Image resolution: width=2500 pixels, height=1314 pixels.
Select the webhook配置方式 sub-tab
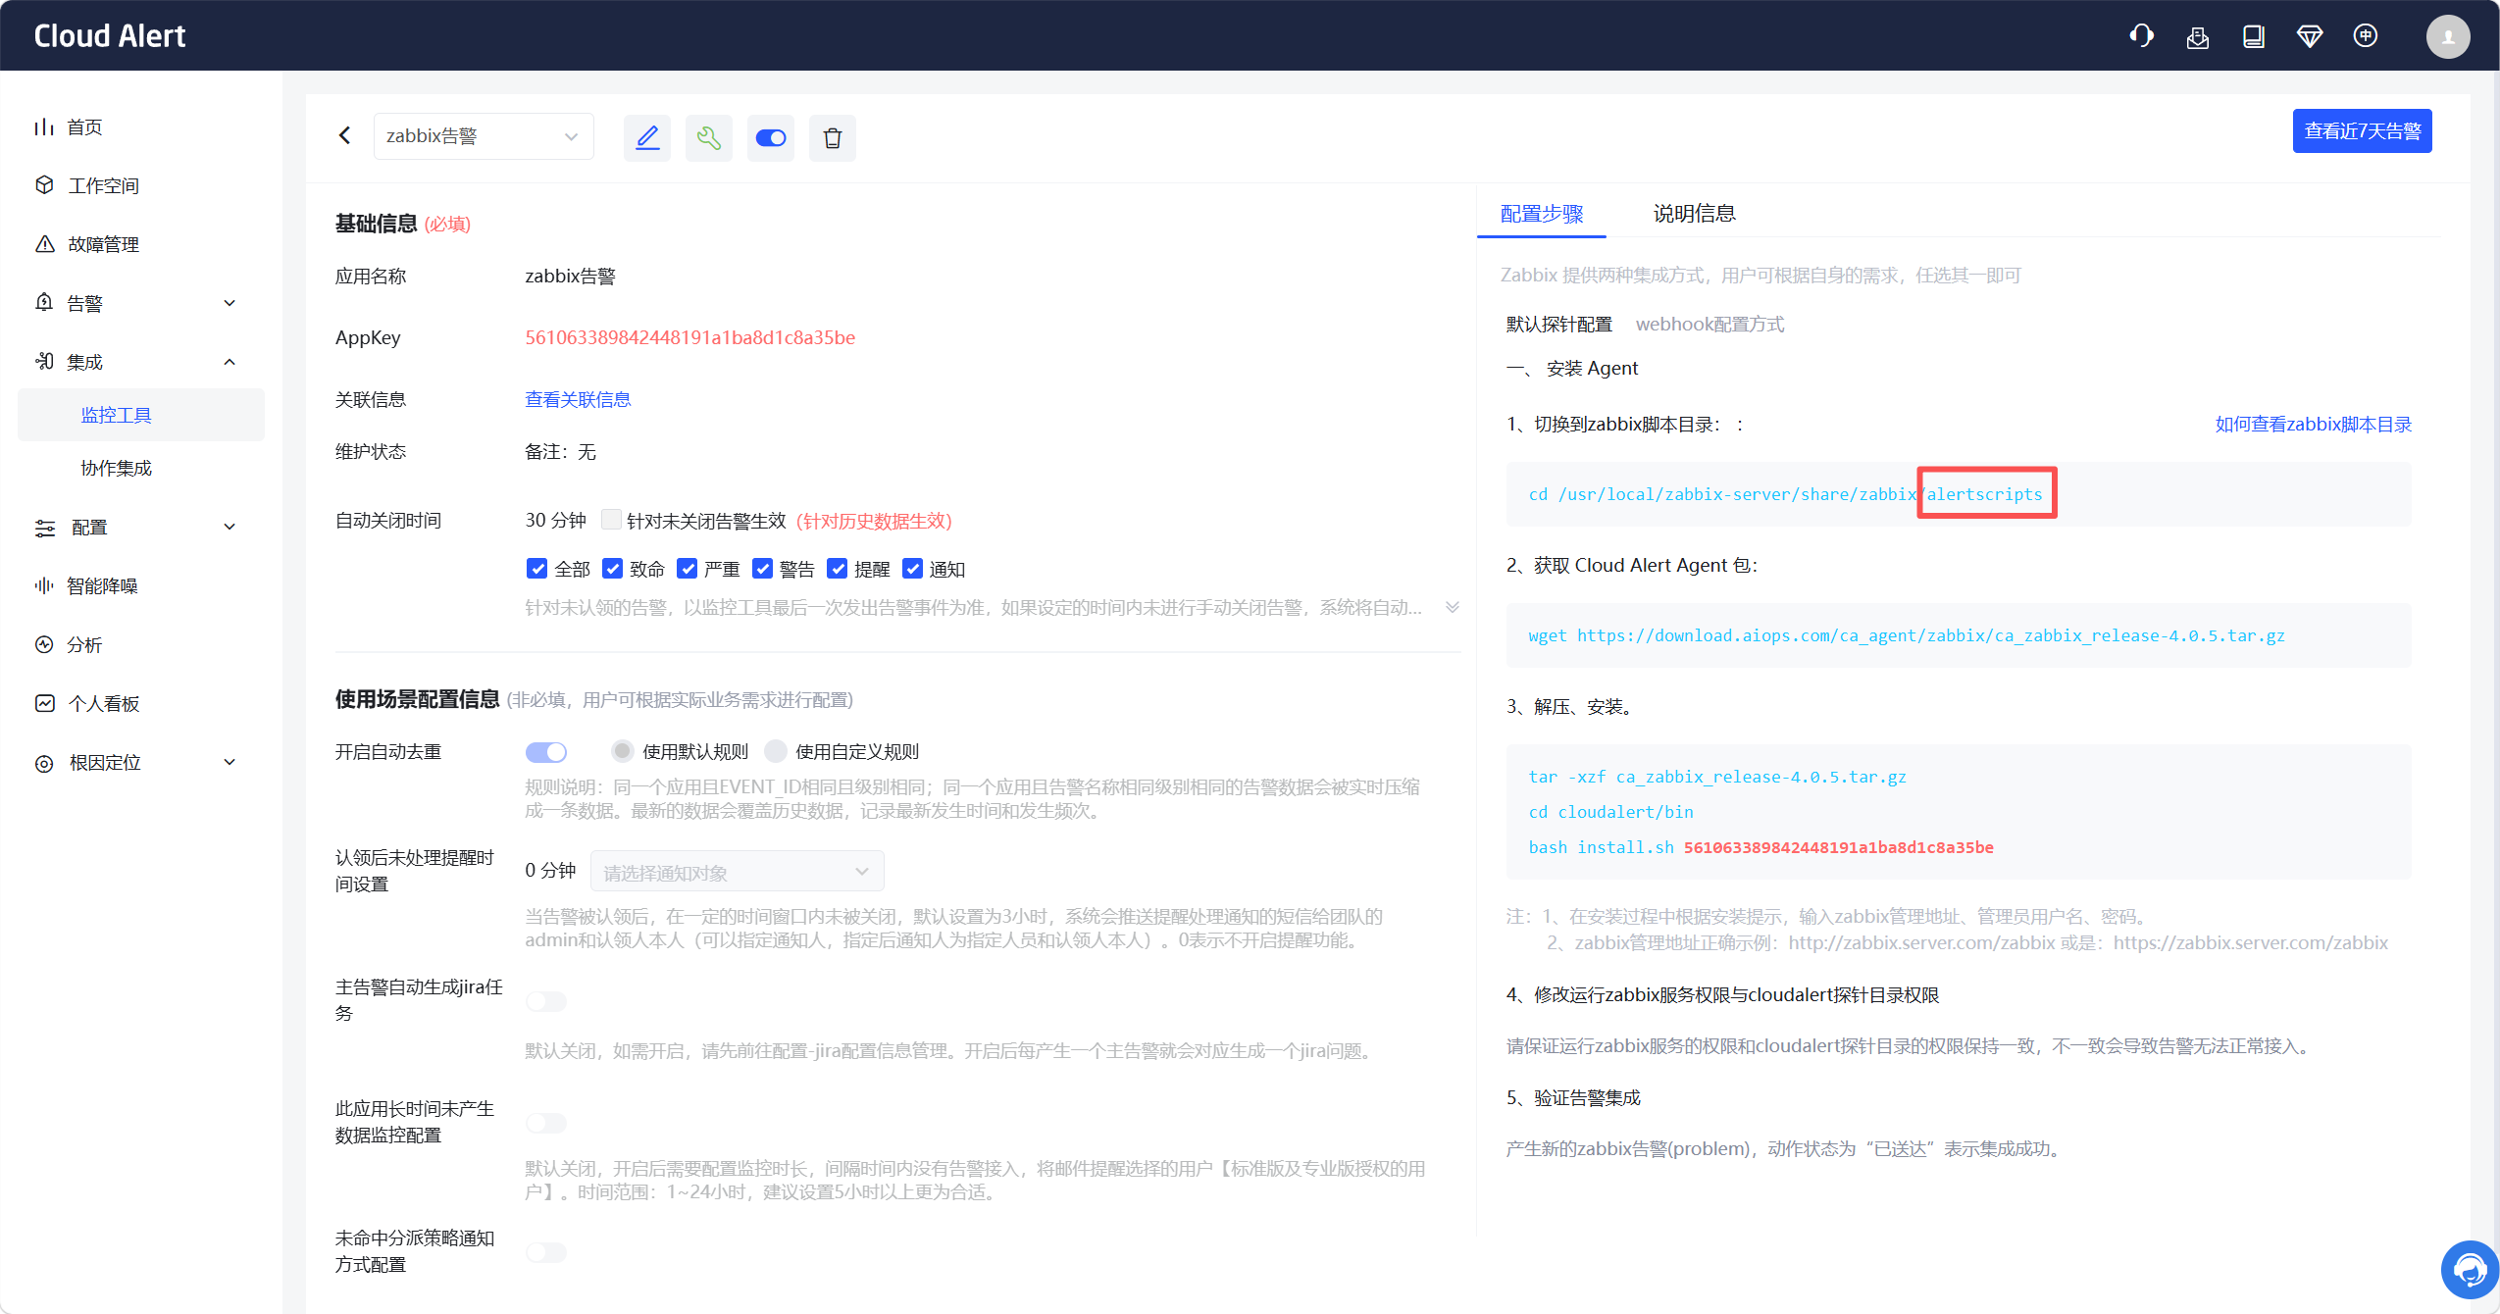1709,324
